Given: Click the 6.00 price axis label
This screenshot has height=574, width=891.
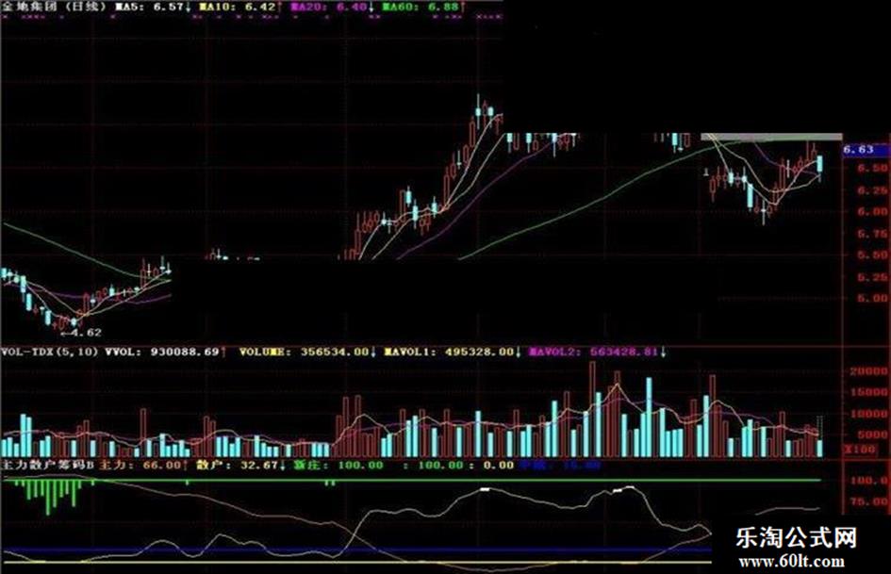Looking at the screenshot, I should (872, 211).
